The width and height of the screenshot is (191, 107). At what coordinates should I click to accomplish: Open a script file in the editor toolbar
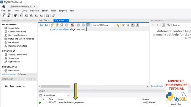click(41, 25)
